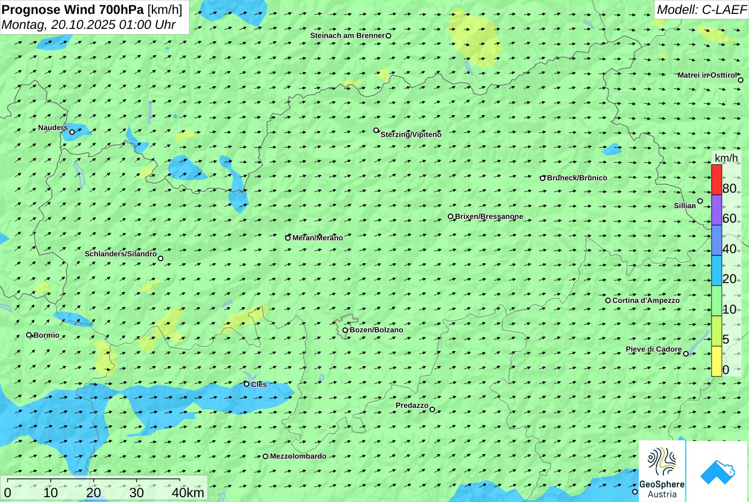749x502 pixels.
Task: Click the Bormio city marker circle
Action: [29, 335]
